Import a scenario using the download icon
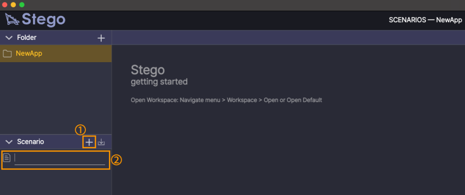Image resolution: width=465 pixels, height=195 pixels. tap(101, 142)
